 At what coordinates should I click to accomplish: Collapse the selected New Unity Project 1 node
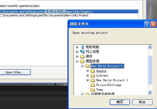point(82,66)
